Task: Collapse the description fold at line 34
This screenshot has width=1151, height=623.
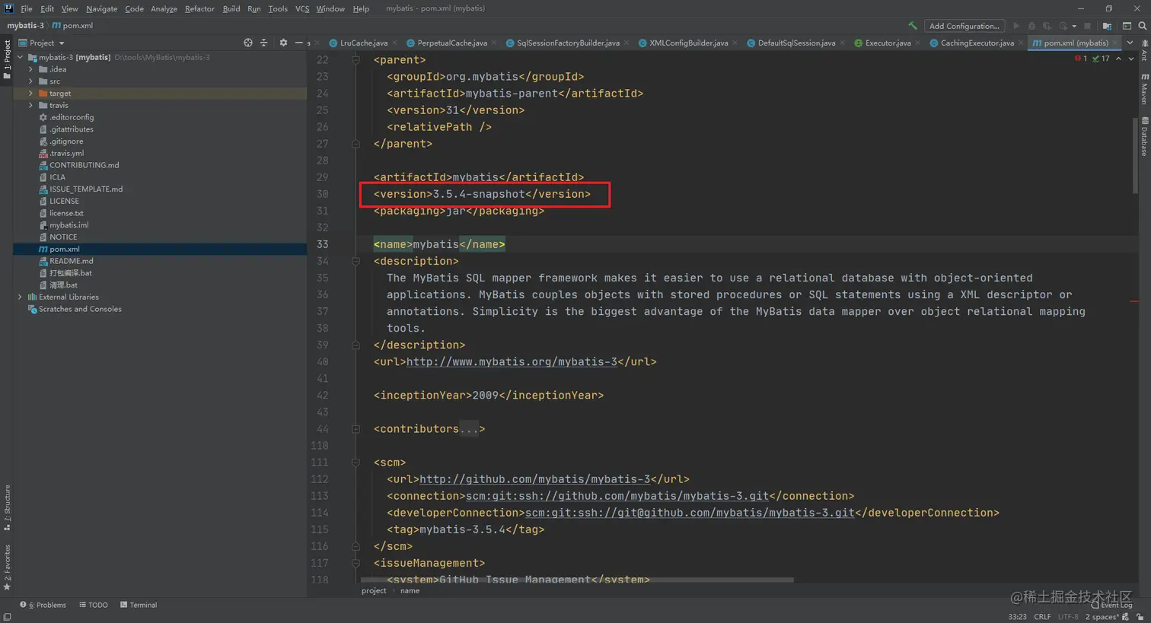Action: tap(356, 261)
